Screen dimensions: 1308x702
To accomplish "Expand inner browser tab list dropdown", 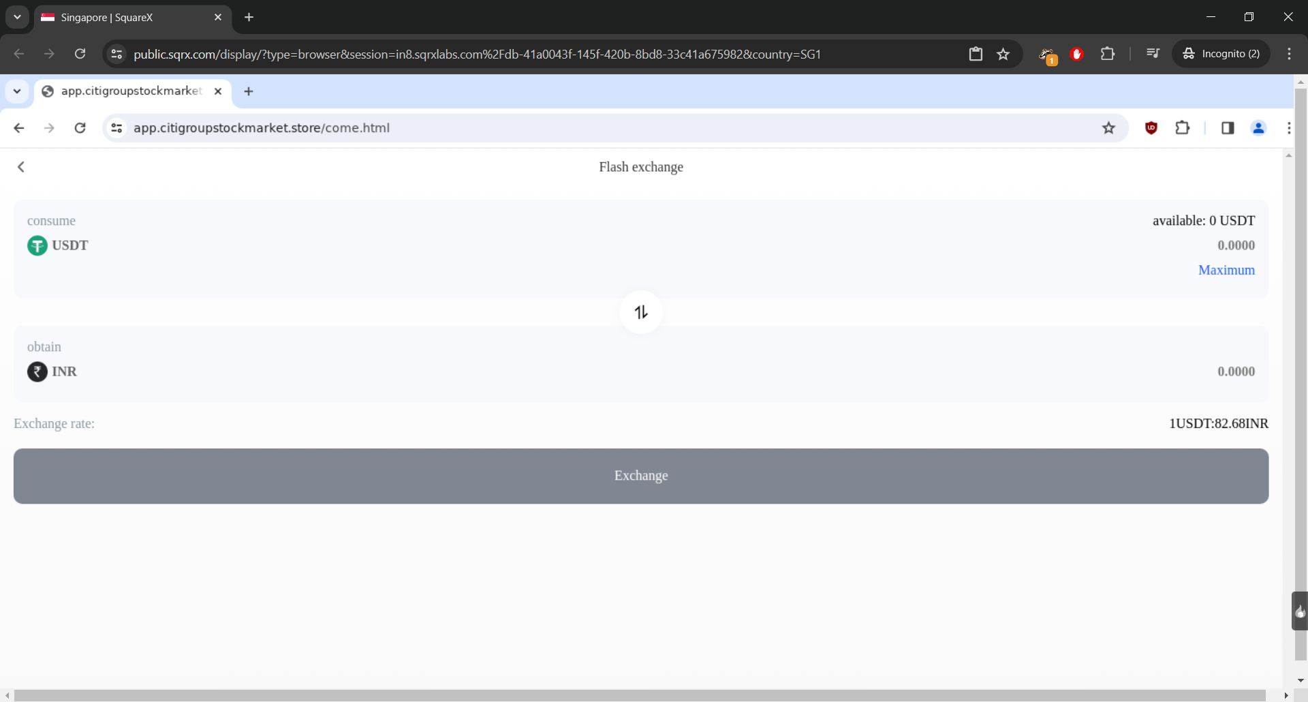I will click(x=17, y=91).
